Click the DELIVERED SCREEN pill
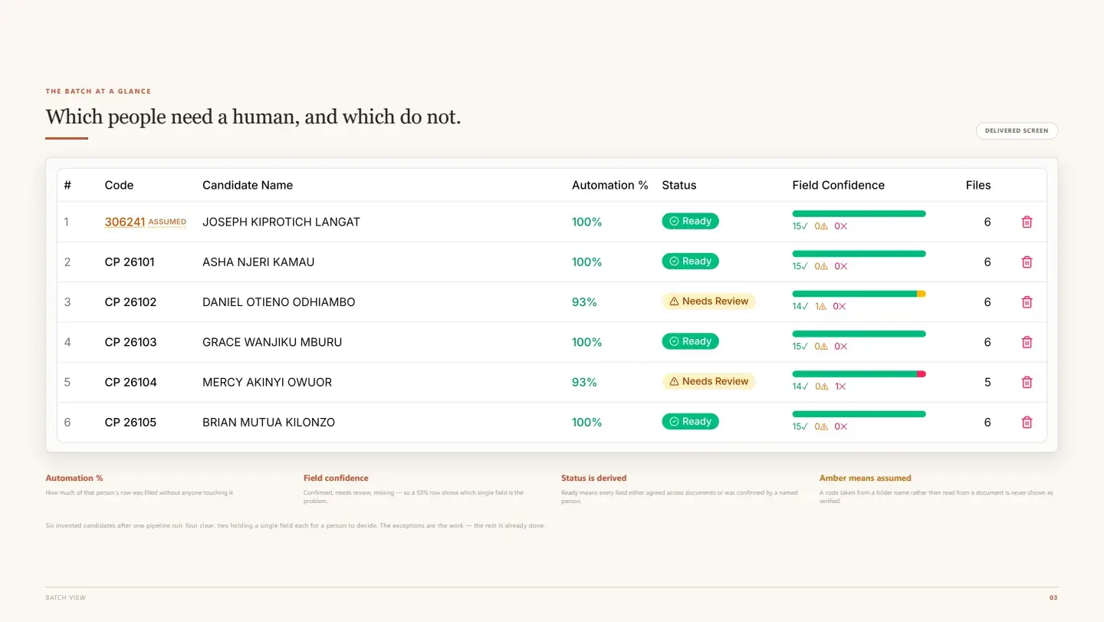Viewport: 1104px width, 622px height. [x=1017, y=130]
